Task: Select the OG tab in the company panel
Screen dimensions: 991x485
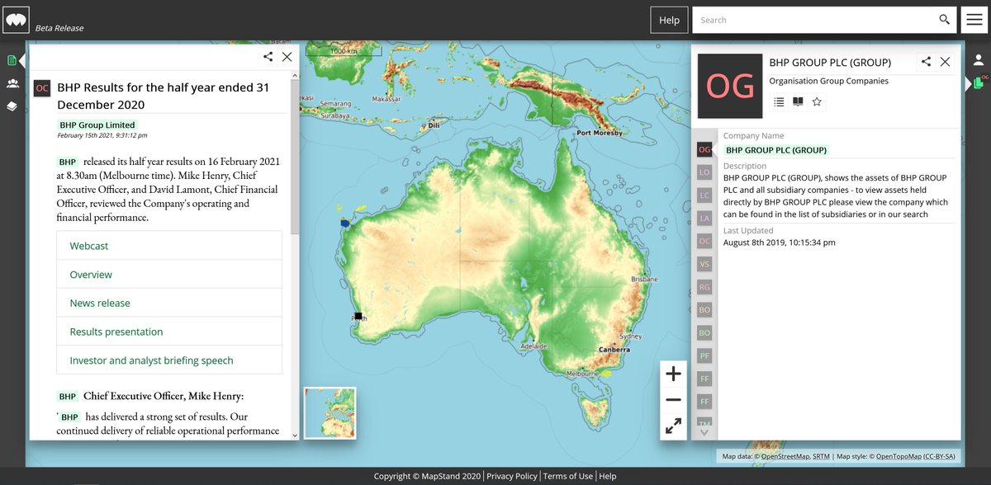Action: [704, 149]
